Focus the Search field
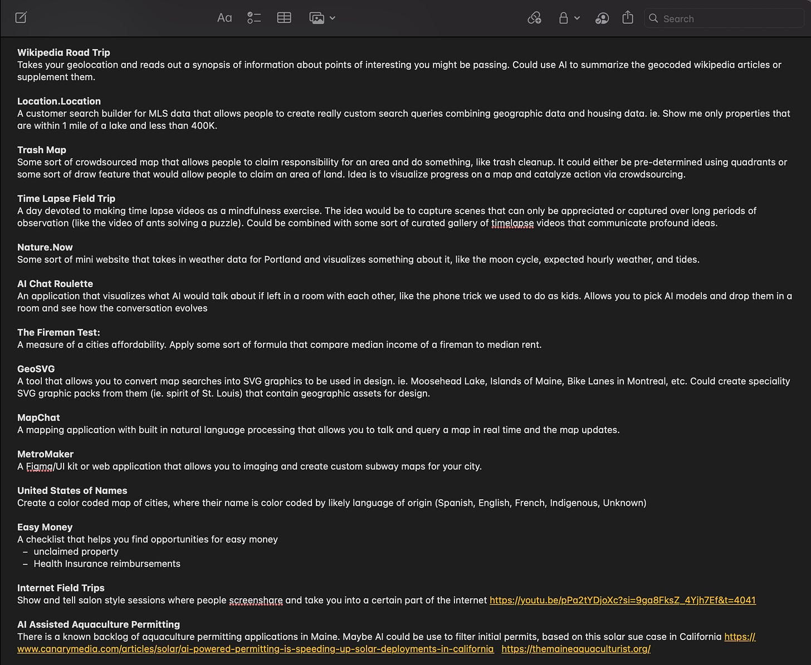The image size is (811, 665). point(724,18)
